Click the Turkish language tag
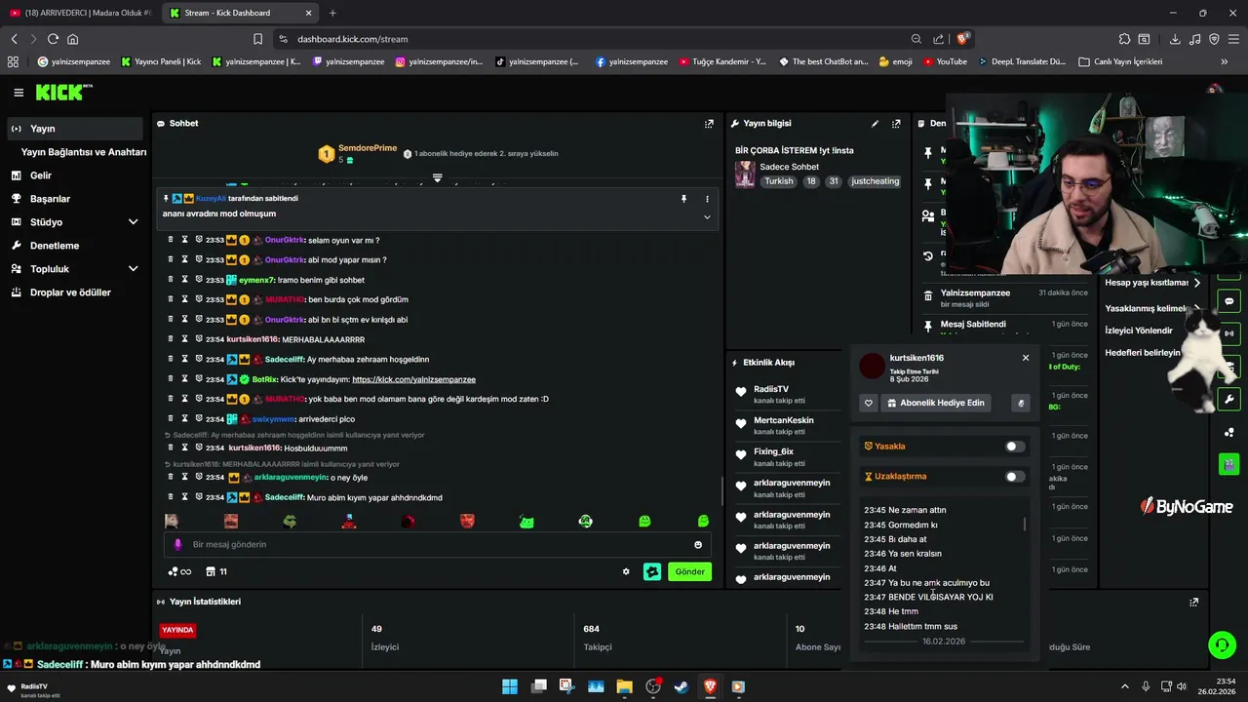Viewport: 1248px width, 702px height. tap(779, 181)
